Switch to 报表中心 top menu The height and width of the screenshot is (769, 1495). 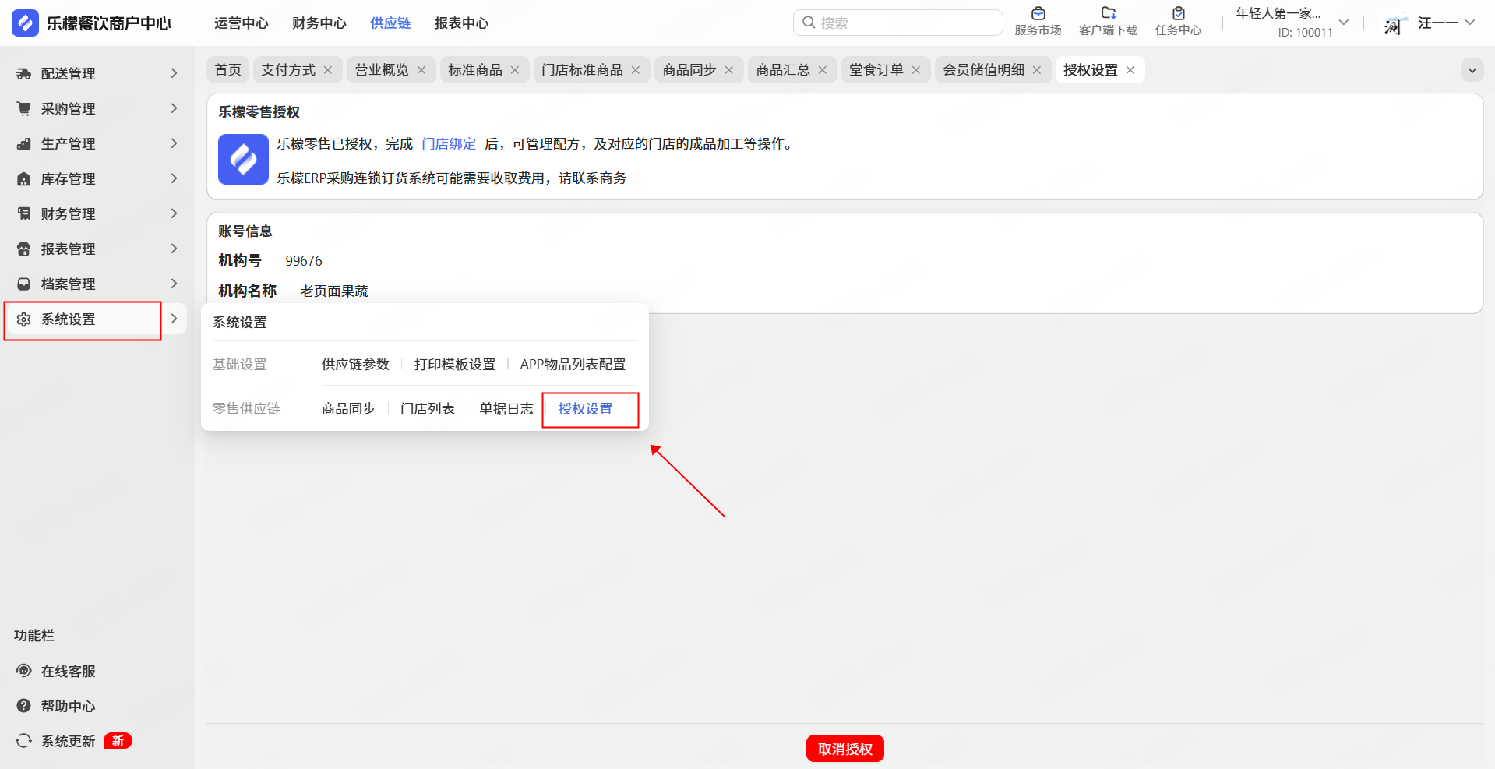pos(461,23)
